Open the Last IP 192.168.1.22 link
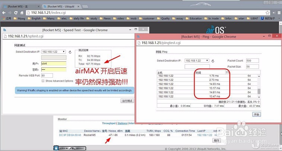This screenshot has height=151, width=282. click(x=205, y=135)
